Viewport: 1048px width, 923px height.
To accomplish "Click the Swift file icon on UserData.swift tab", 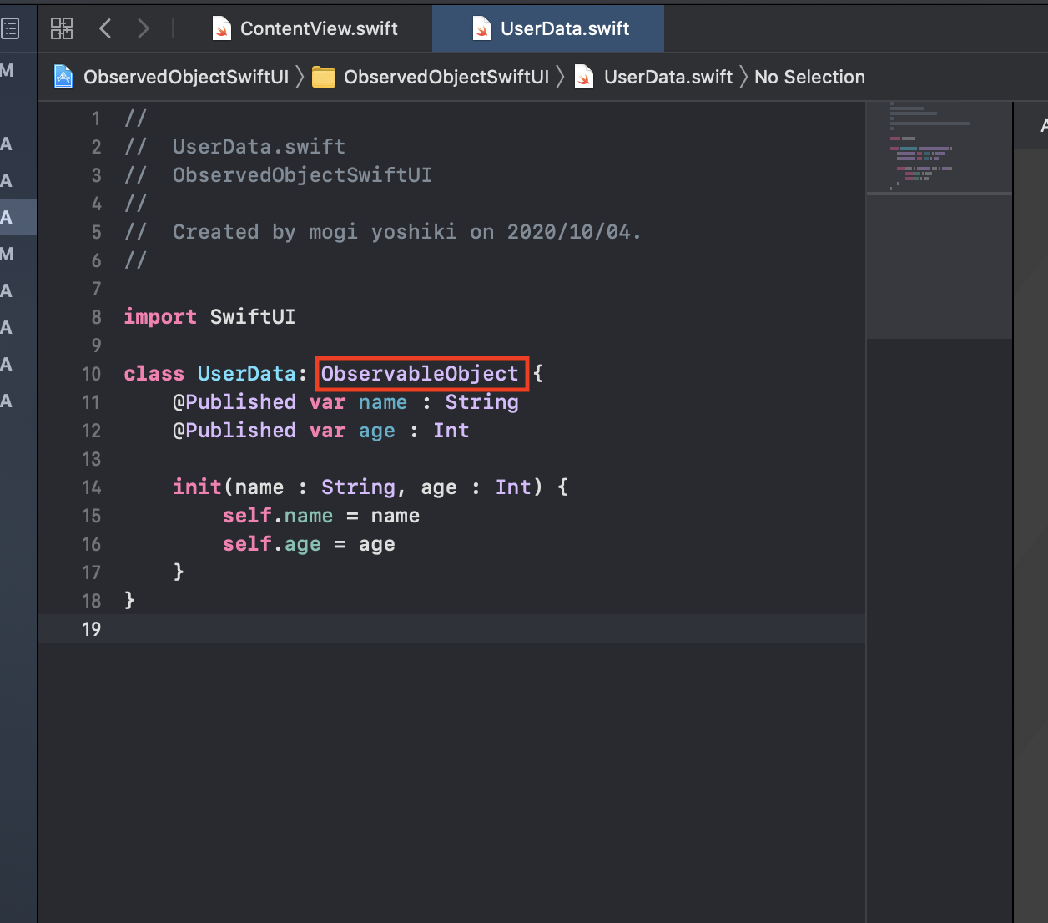I will 481,28.
